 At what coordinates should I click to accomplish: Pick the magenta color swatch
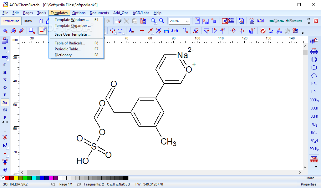click(51, 178)
